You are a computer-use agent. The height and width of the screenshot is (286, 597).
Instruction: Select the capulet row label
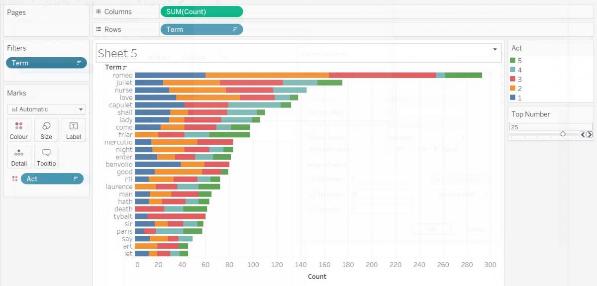coord(121,105)
